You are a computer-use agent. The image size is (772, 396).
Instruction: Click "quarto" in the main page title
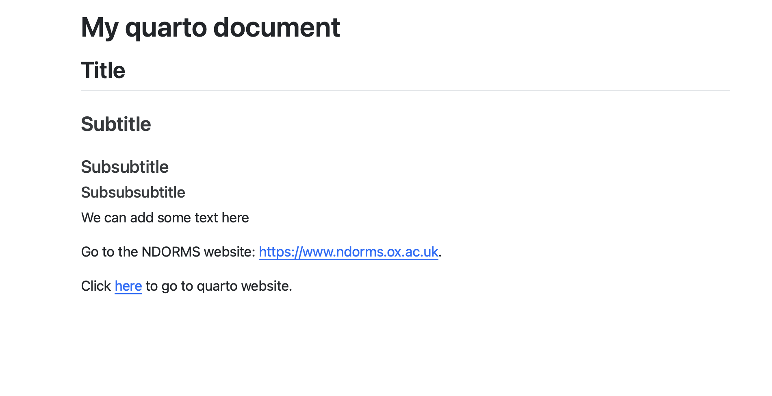[x=166, y=28]
